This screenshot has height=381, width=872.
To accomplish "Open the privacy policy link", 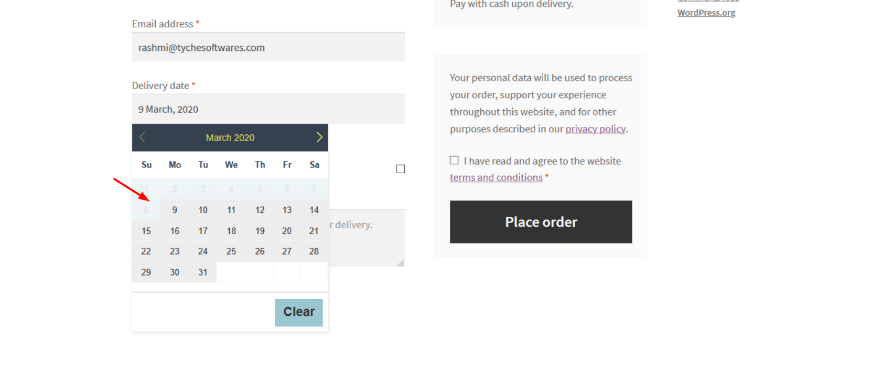I will pyautogui.click(x=595, y=129).
